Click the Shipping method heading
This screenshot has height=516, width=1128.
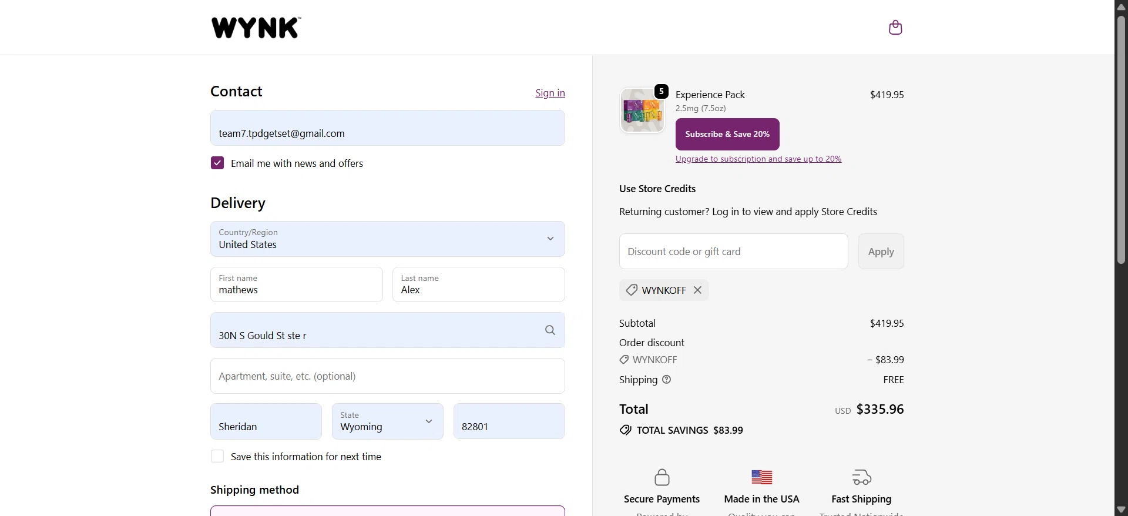click(254, 490)
